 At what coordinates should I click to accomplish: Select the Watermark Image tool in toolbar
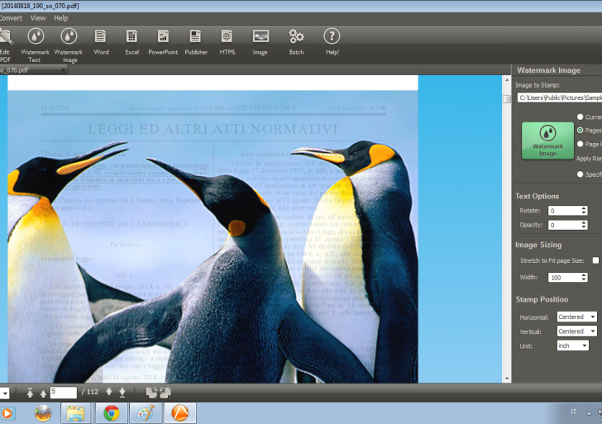click(69, 44)
